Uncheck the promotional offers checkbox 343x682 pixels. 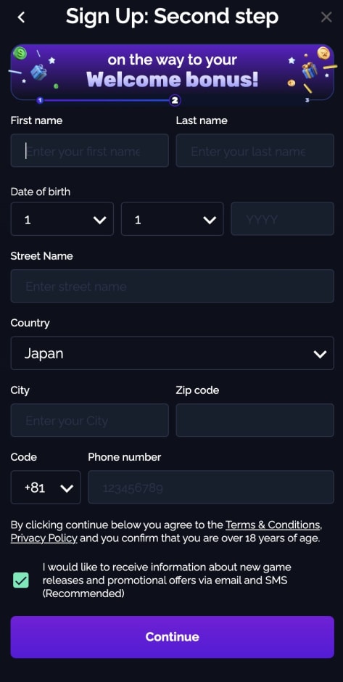pos(21,580)
